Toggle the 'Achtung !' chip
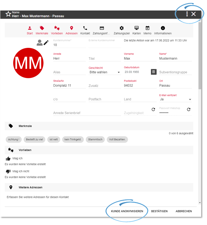This screenshot has height=225, width=207. click(14, 139)
